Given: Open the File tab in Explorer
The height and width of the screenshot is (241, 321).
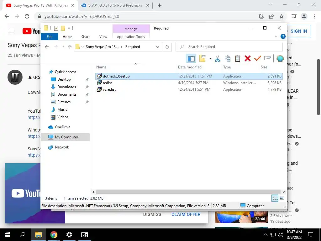Looking at the screenshot, I should tap(50, 37).
